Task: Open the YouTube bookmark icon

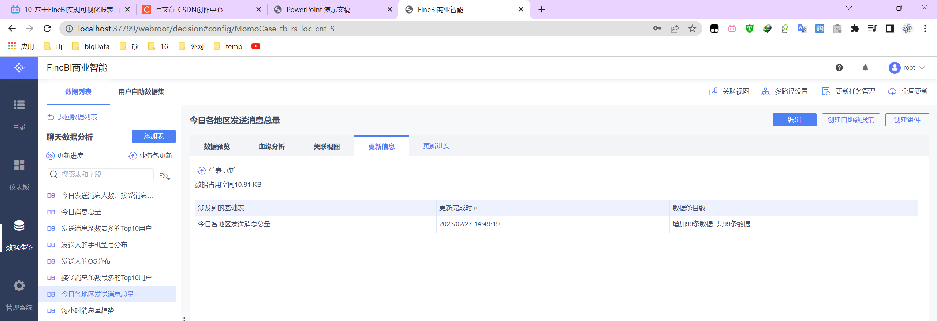Action: [256, 46]
